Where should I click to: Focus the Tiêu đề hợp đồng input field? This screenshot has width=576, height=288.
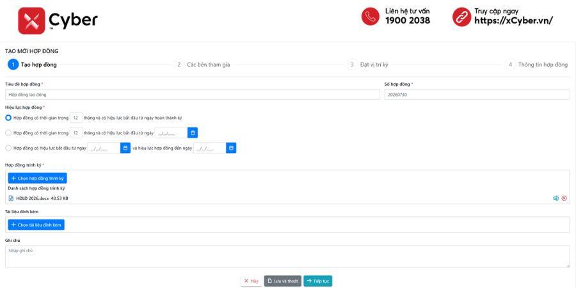(x=193, y=95)
